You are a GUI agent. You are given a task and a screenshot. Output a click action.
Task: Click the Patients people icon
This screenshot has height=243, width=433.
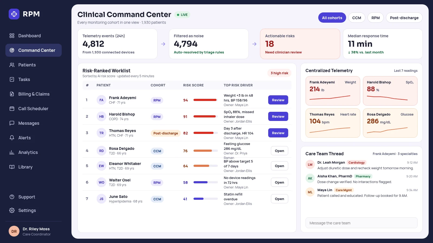click(12, 65)
